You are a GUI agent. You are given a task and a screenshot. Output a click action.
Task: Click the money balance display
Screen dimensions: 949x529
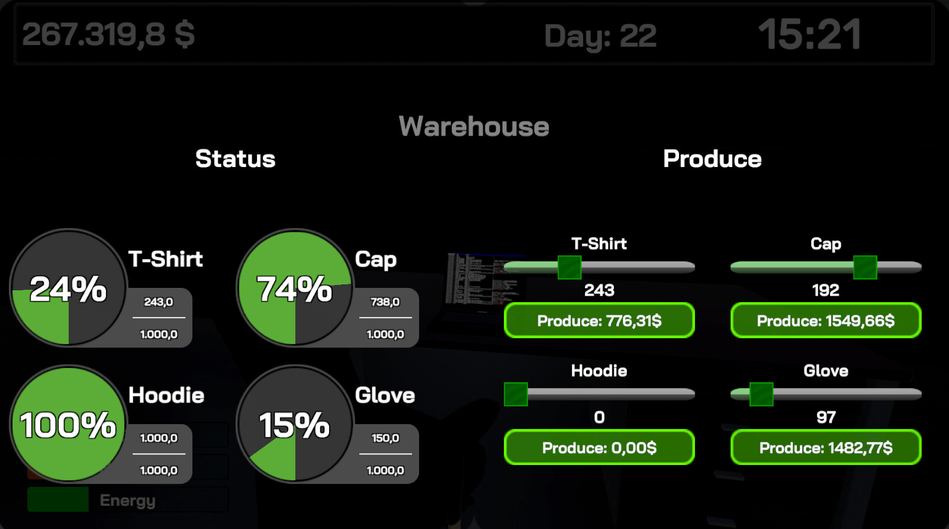[108, 34]
